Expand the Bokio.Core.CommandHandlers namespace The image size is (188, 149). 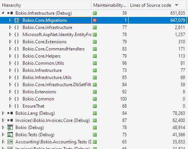(x=10, y=49)
